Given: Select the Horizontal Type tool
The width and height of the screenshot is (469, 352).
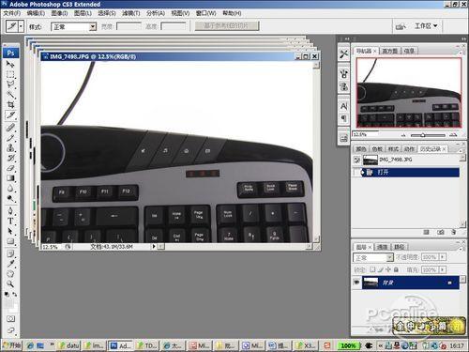Looking at the screenshot, I should [10, 221].
